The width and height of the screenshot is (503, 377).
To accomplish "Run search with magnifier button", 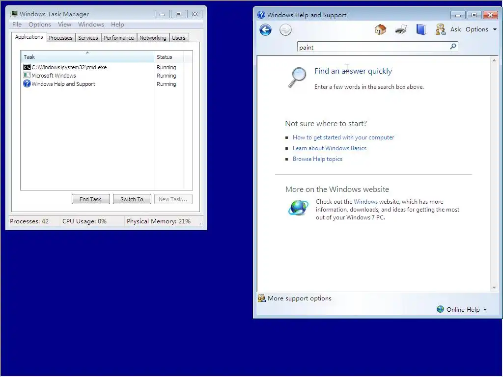I will 453,47.
